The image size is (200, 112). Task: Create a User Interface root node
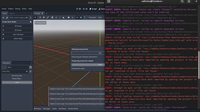[x=17, y=34]
